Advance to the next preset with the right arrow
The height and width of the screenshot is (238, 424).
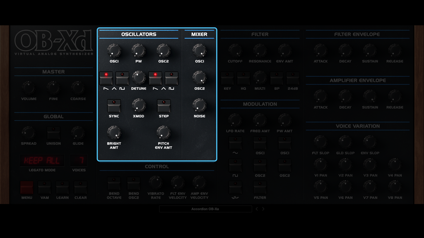(263, 209)
